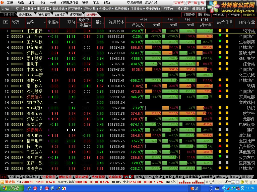257x192 pixels.
Task: Click red left arrow at bottom tab strip
Action: [x=2, y=177]
